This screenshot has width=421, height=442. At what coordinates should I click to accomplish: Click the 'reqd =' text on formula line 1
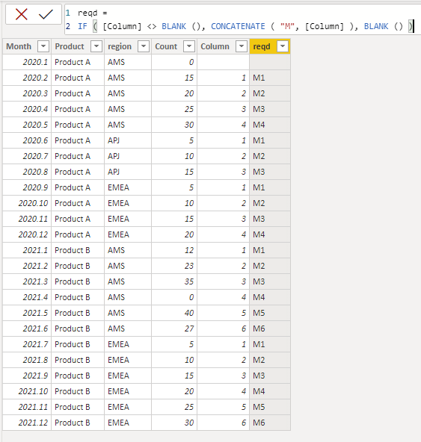(x=92, y=13)
